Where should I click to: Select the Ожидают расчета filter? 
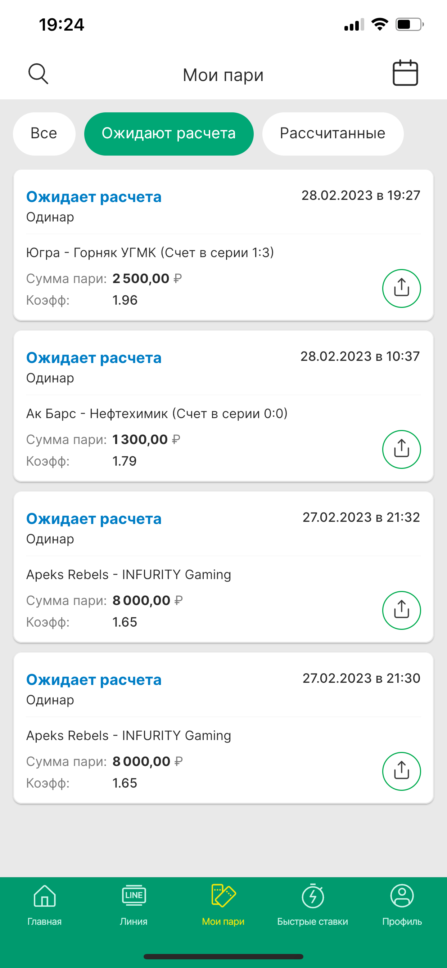tap(169, 133)
